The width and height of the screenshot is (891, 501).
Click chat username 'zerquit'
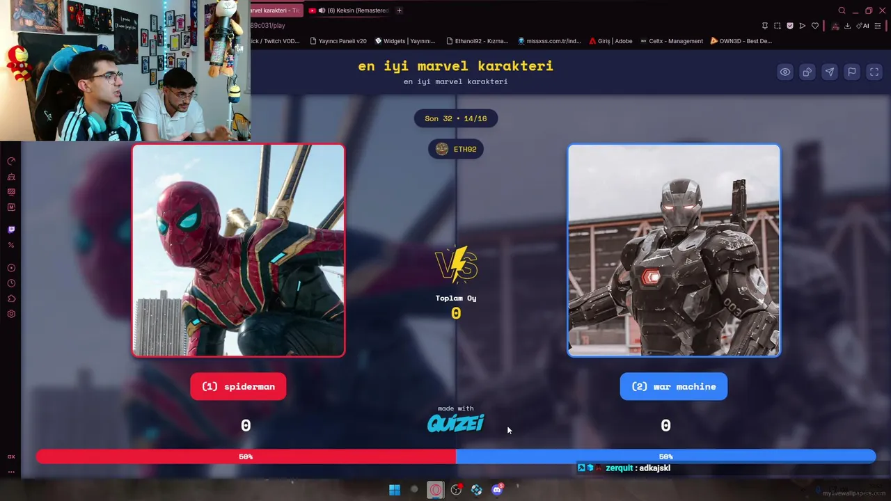pos(619,468)
